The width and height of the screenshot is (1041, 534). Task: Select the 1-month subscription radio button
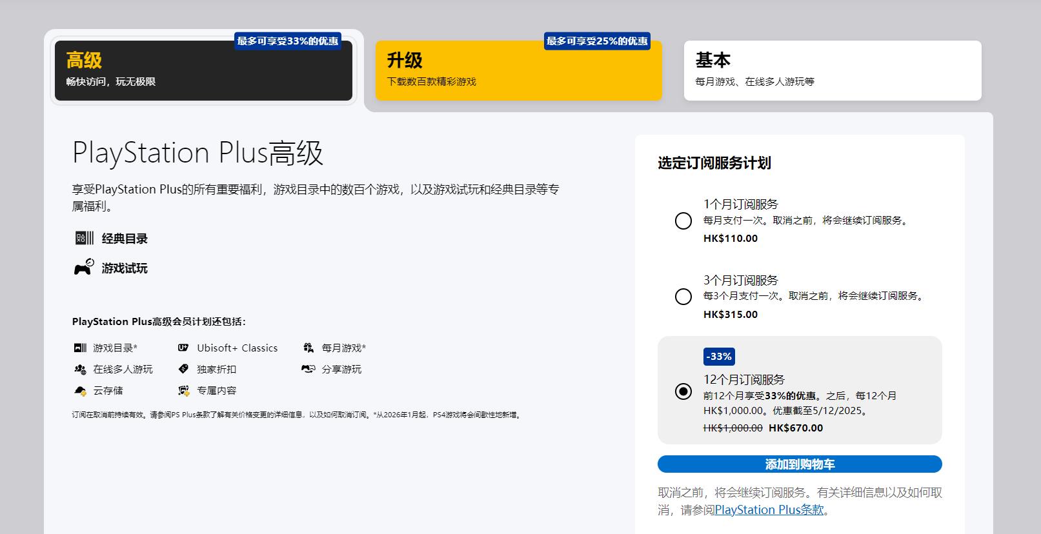[x=683, y=221]
